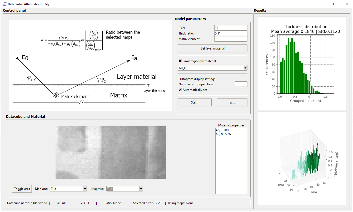
Task: Focus the Psi2 input field
Action: point(231,28)
